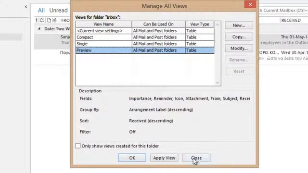Viewport: 308px width, 173px height.
Task: Select the Compact view row
Action: (145, 37)
